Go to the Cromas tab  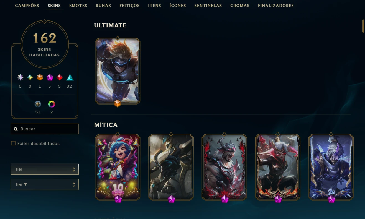(240, 6)
